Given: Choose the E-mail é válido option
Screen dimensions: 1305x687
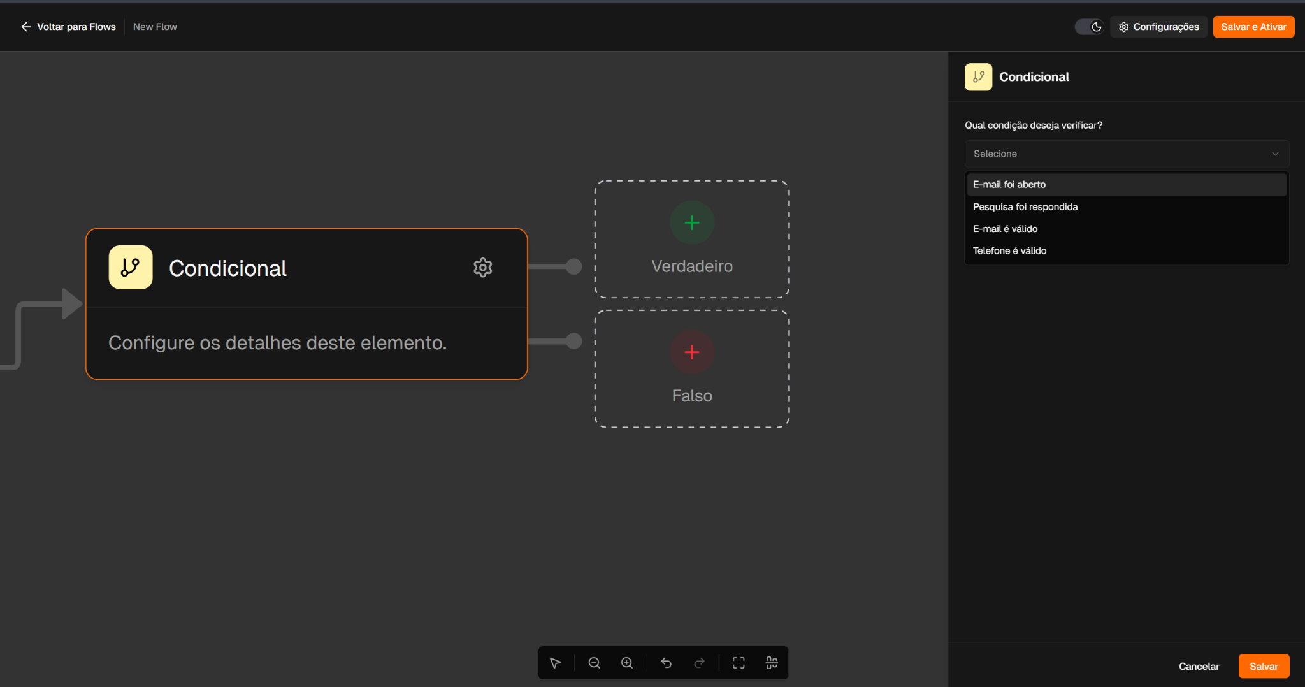Looking at the screenshot, I should click(x=1127, y=229).
